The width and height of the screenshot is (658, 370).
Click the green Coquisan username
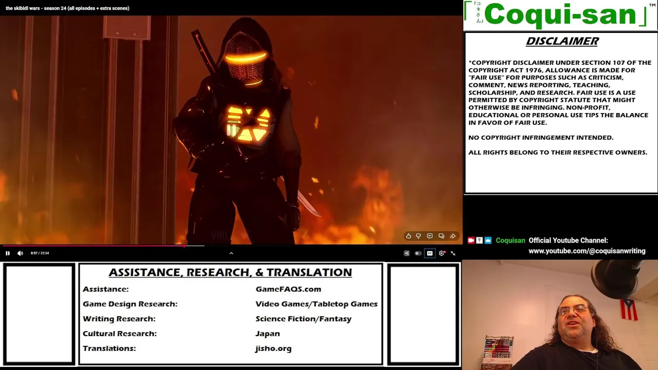point(510,240)
